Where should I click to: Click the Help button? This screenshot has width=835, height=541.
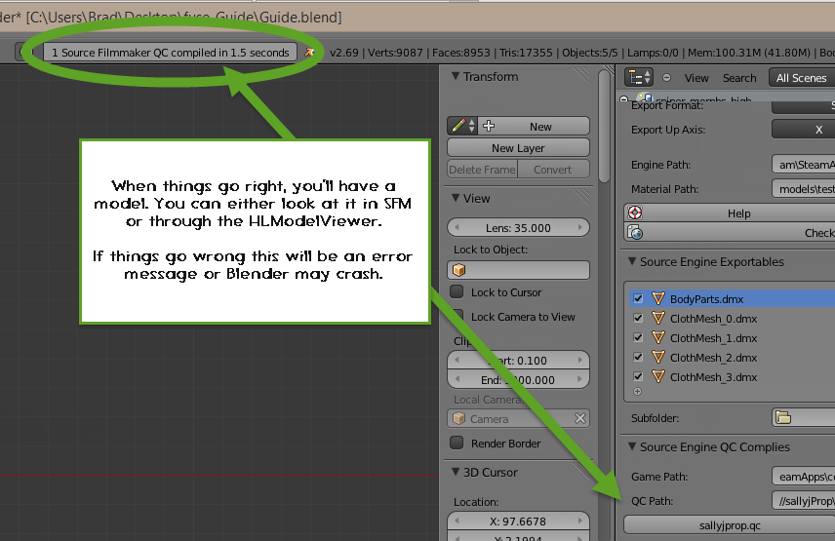point(729,213)
